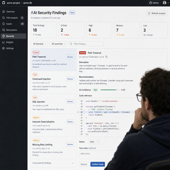Click the src/db/query.js:88 path
The image size is (170, 170).
coord(40,106)
